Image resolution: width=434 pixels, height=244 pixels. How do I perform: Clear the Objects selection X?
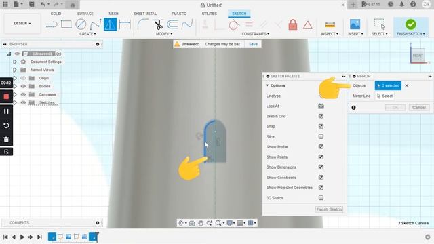tap(407, 86)
